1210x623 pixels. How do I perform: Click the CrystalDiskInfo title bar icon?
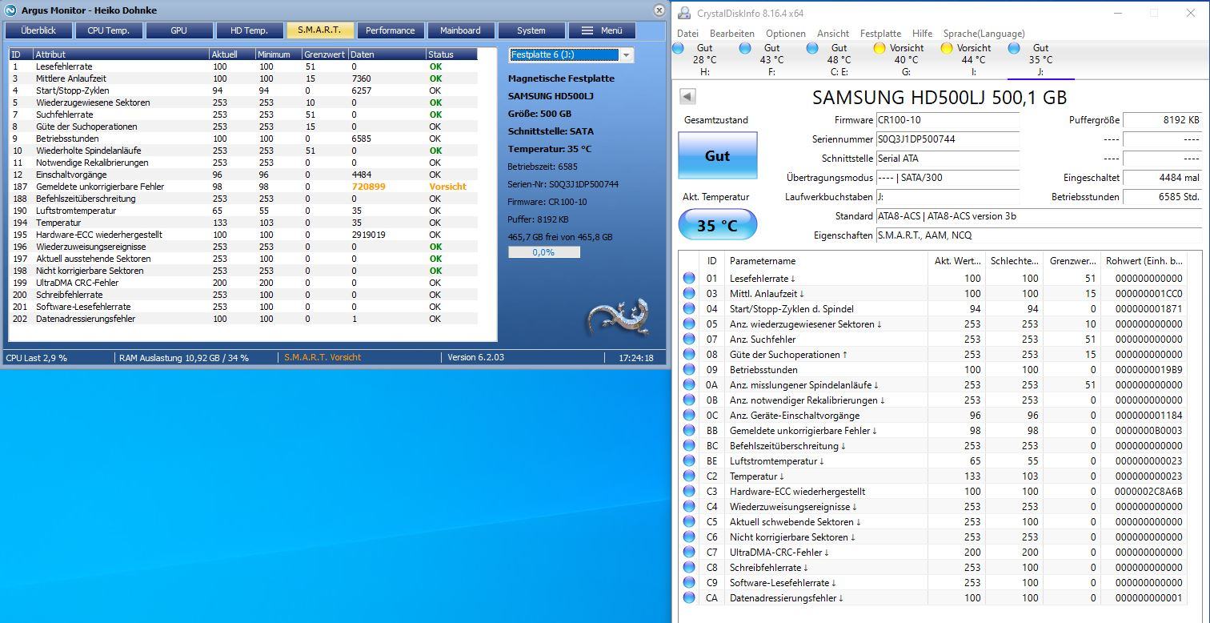click(683, 12)
